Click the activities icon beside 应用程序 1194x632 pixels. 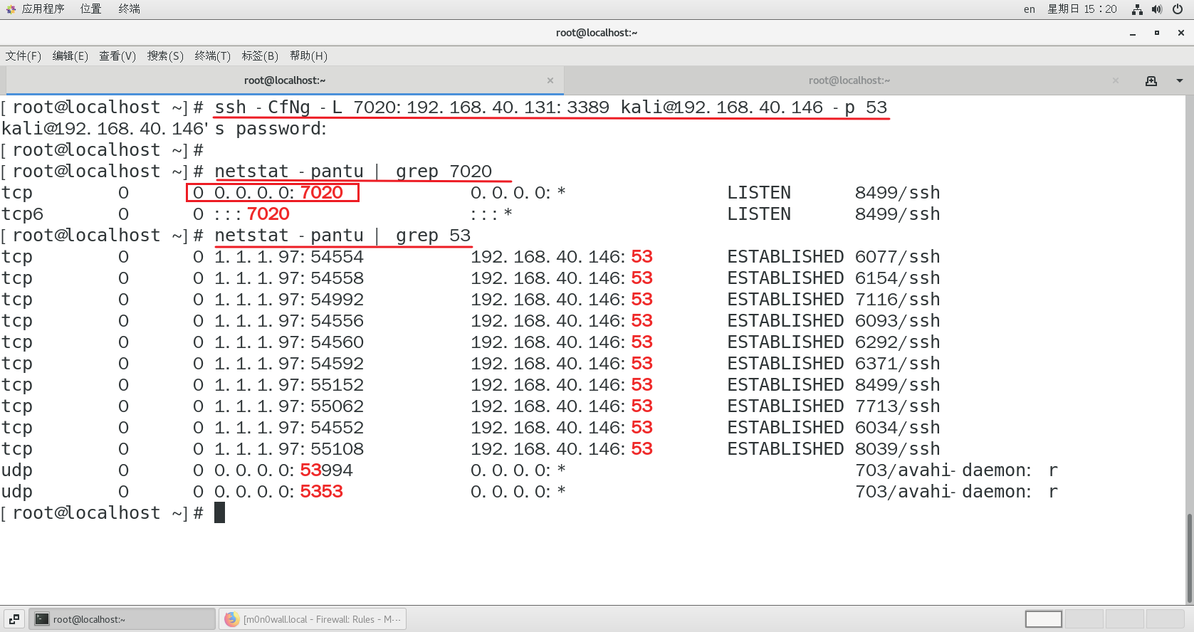[x=11, y=9]
